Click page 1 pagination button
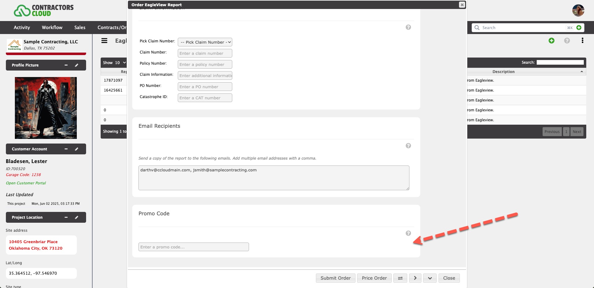Screen dimensions: 594x288 (x=566, y=131)
